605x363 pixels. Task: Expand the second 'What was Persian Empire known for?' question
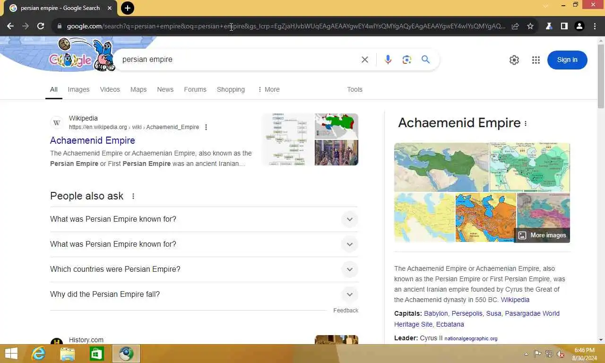point(204,244)
